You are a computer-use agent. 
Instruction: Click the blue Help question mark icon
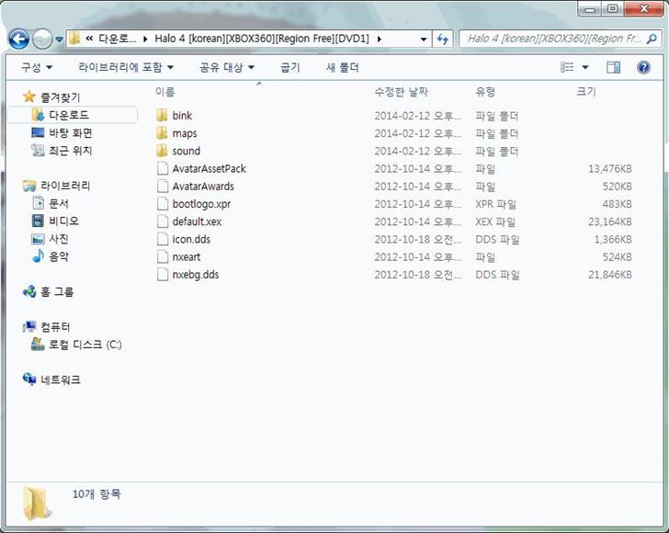pos(643,67)
